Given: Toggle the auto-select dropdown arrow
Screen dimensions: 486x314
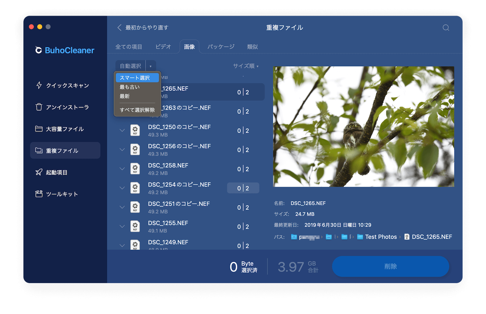Looking at the screenshot, I should click(x=151, y=66).
